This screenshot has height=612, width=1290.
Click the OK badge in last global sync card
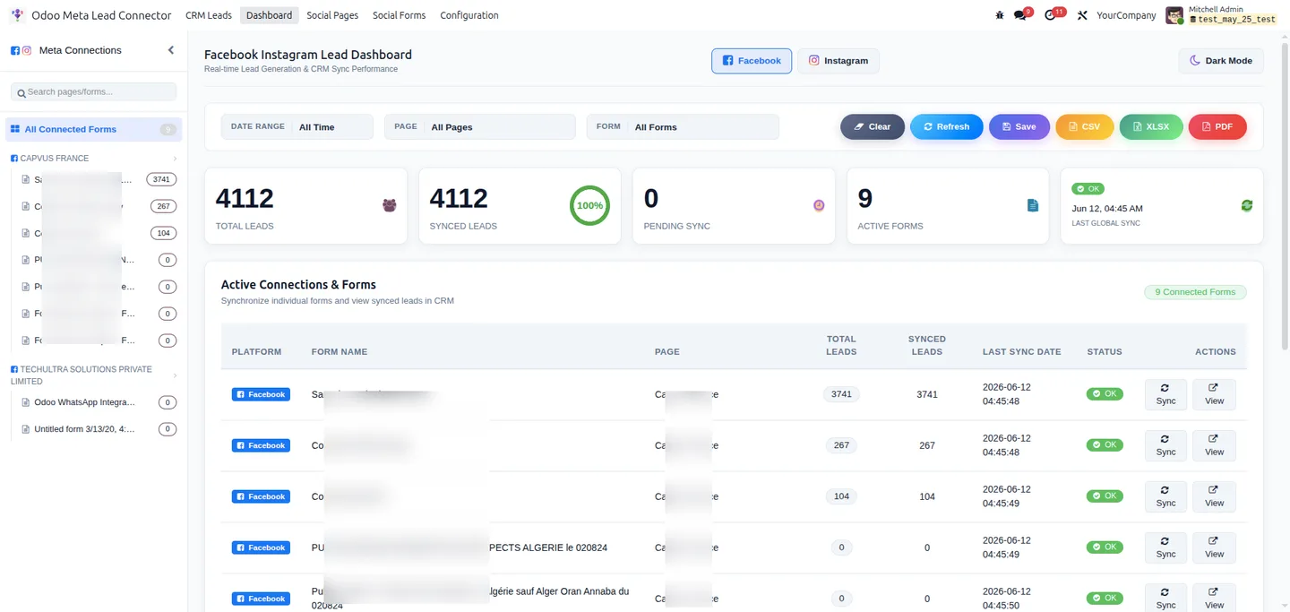[x=1088, y=189]
